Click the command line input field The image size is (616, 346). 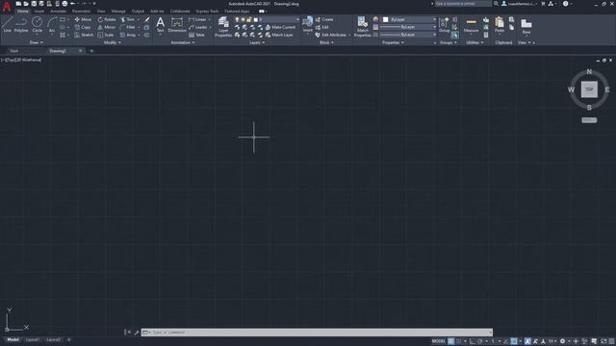pyautogui.click(x=317, y=333)
